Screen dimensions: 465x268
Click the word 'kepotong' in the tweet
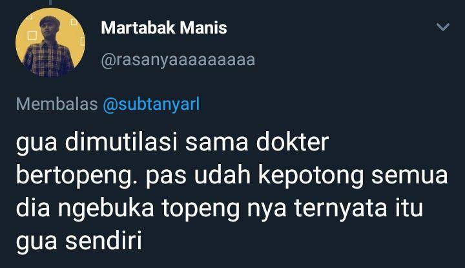click(311, 176)
